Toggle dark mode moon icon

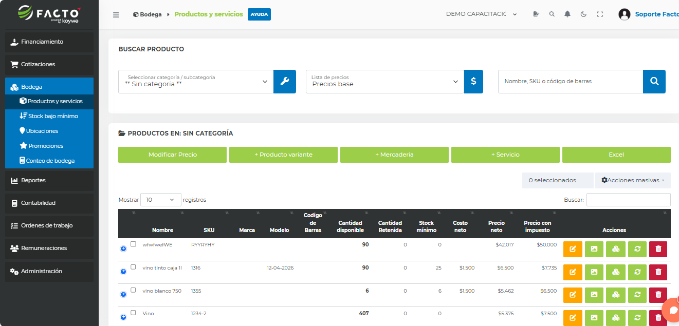[x=583, y=14]
